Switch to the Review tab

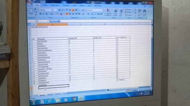point(82,6)
